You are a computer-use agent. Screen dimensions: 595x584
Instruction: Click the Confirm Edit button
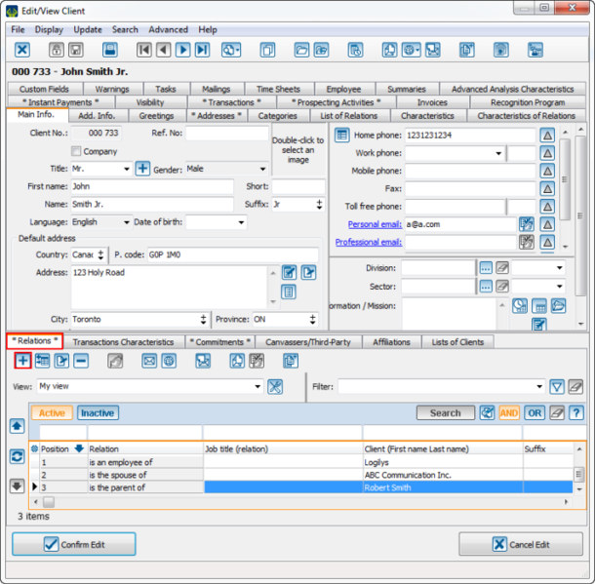[74, 544]
